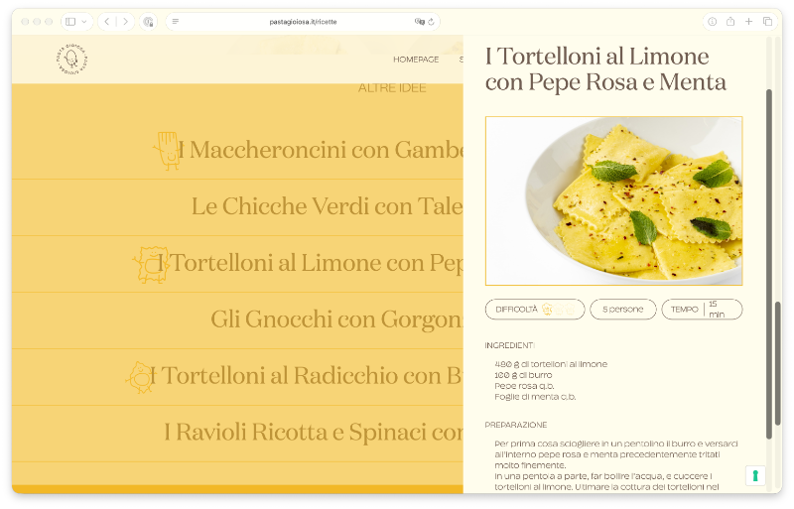Viewport: 794px width, 509px height.
Task: Click the tortelloni mascot icon beside Limone
Action: click(151, 264)
